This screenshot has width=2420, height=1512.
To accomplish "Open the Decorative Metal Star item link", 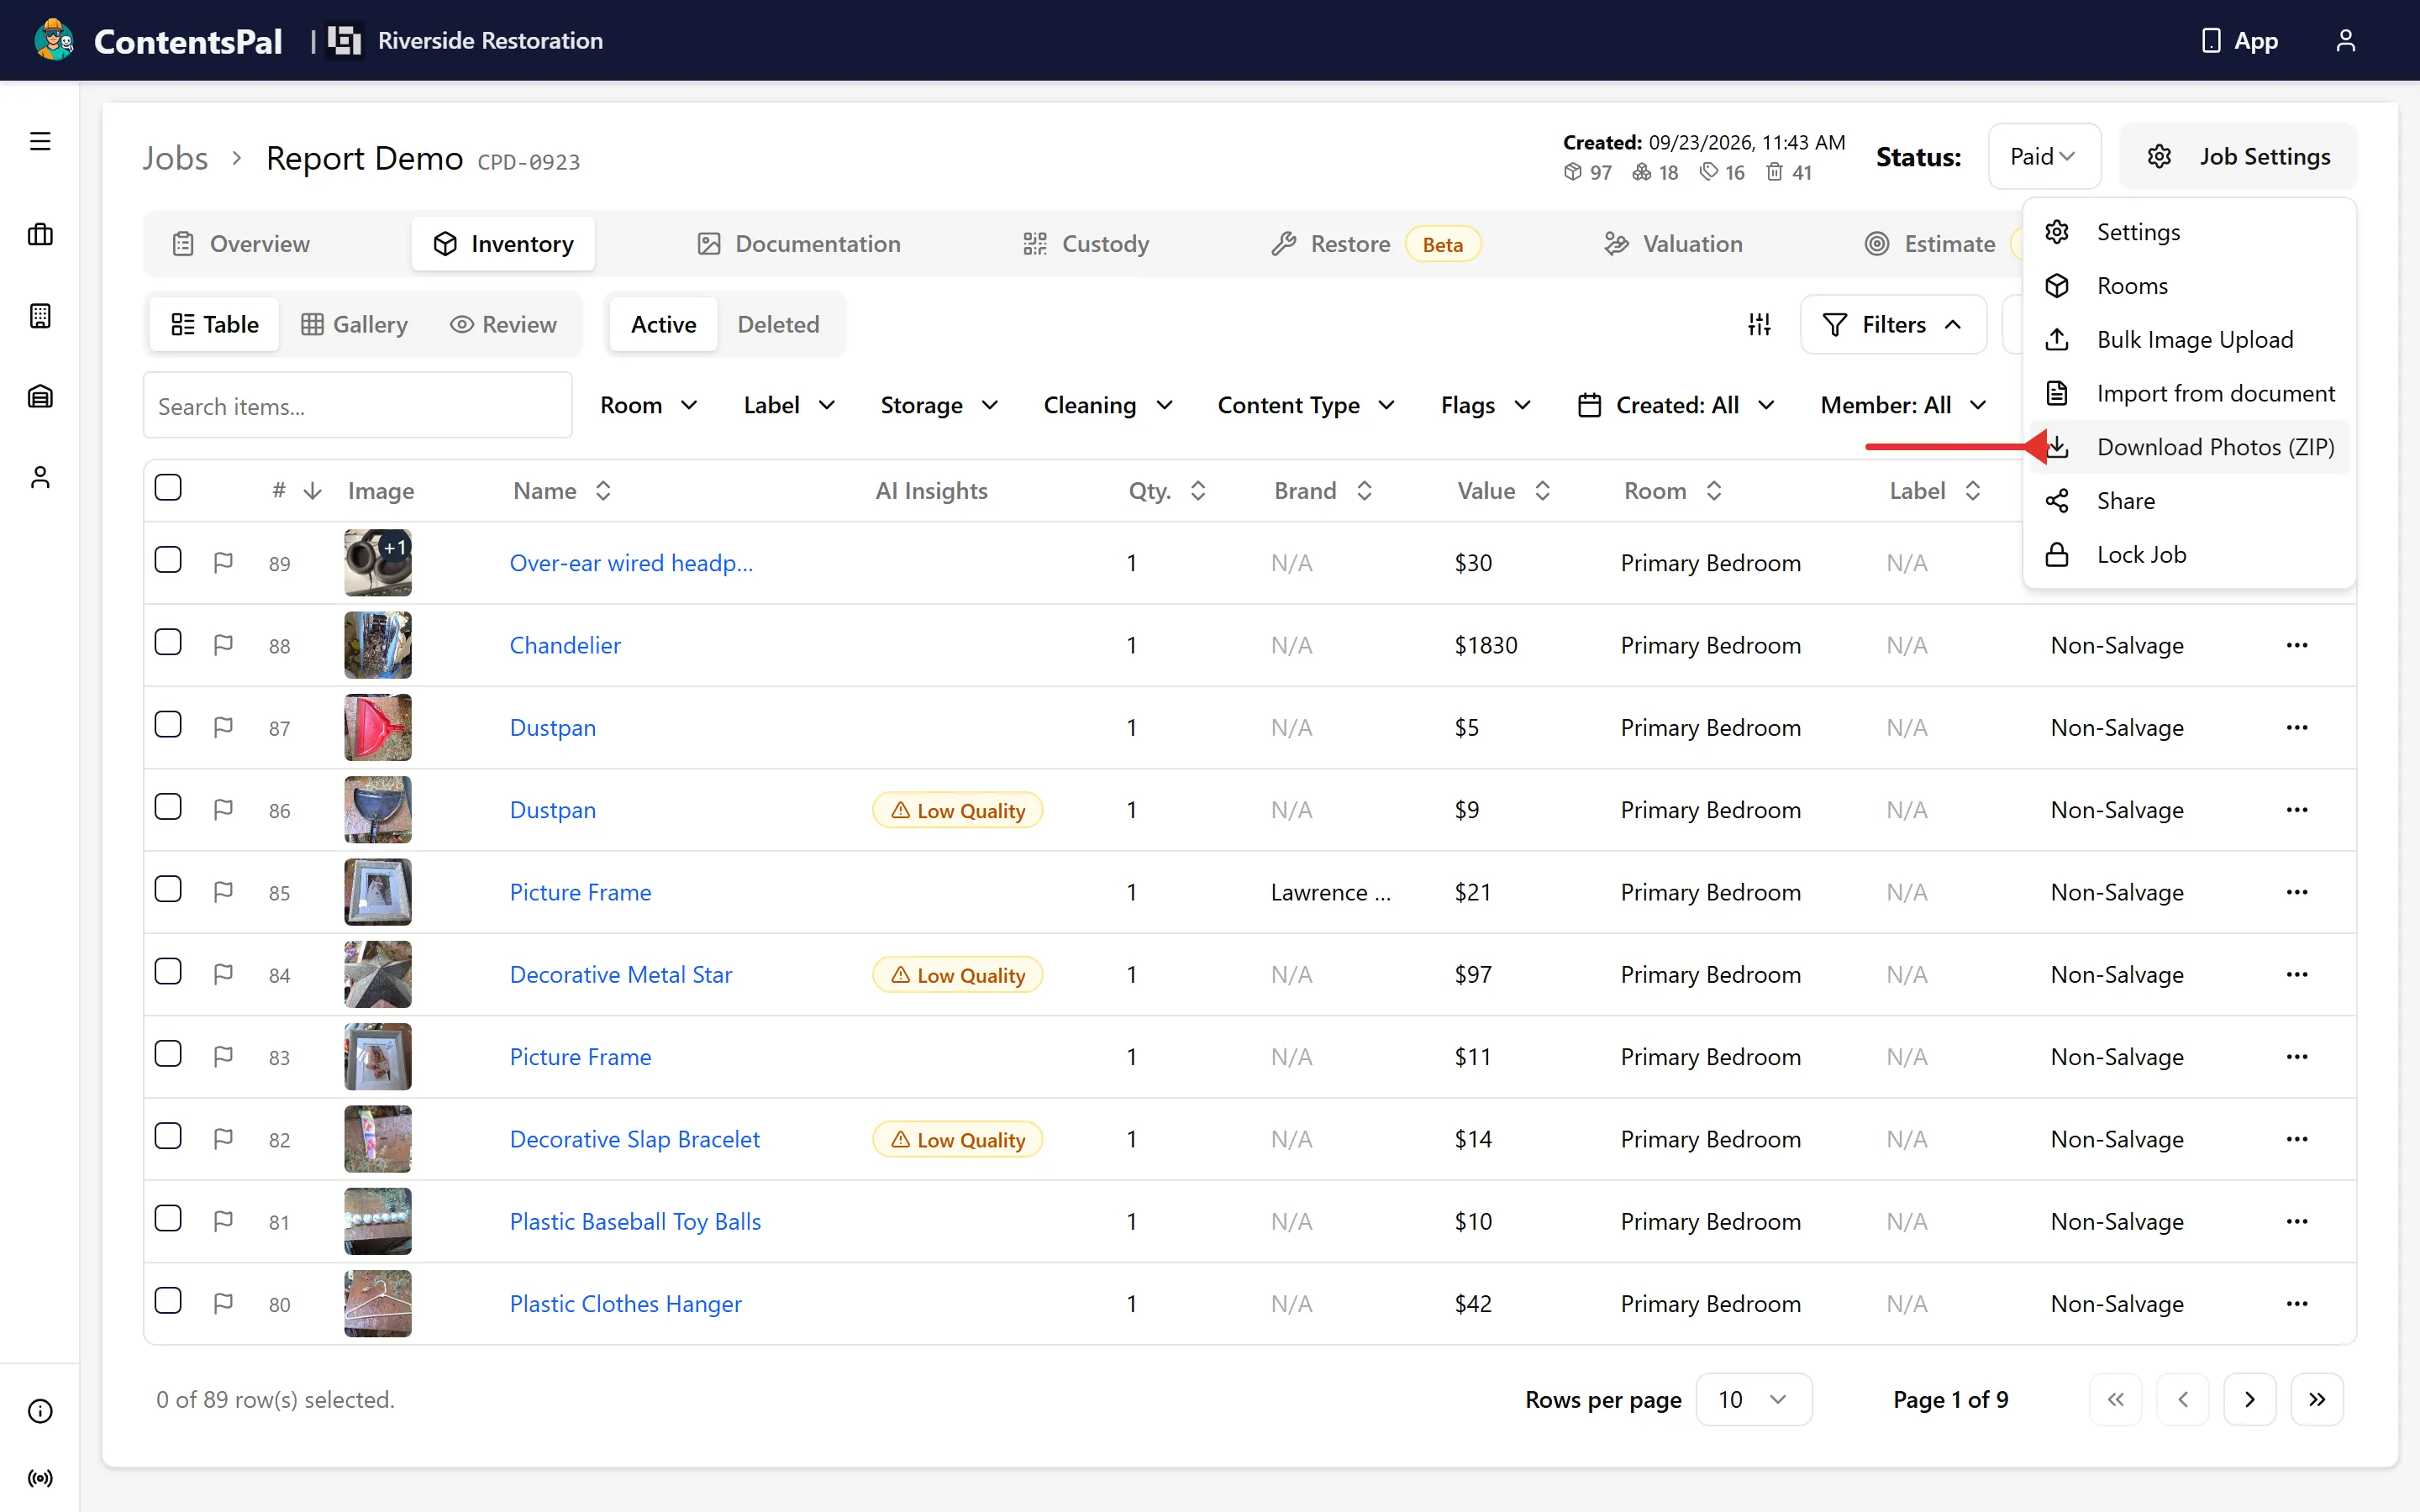I will click(x=620, y=974).
